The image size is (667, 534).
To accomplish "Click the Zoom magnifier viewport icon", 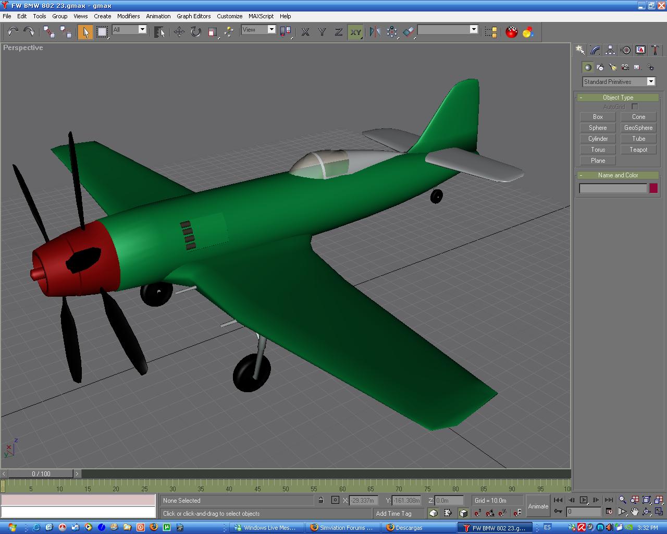I will pos(622,500).
